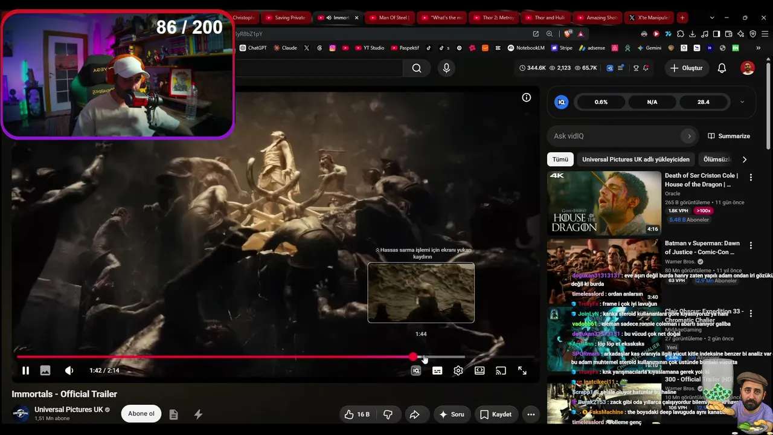Switch to the Amazing Shots browser tab

pos(597,18)
